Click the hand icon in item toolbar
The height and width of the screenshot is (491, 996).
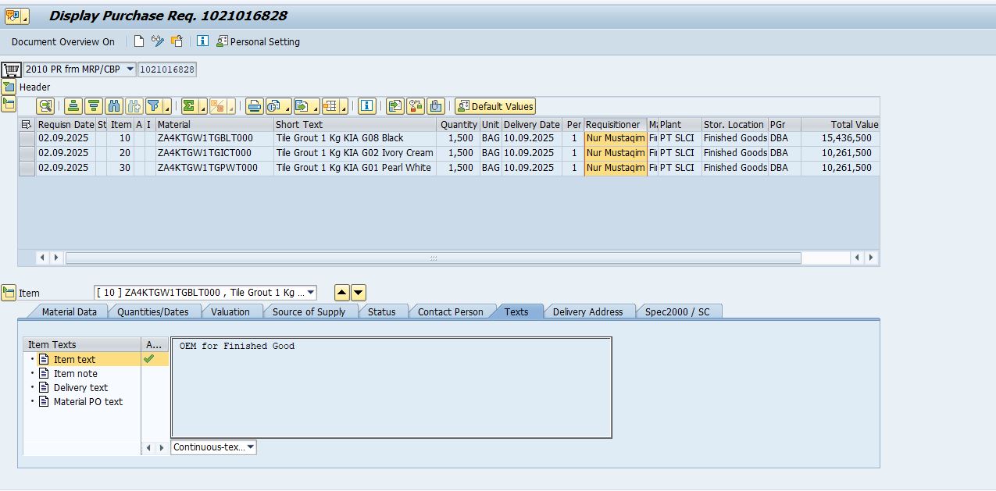tap(436, 106)
